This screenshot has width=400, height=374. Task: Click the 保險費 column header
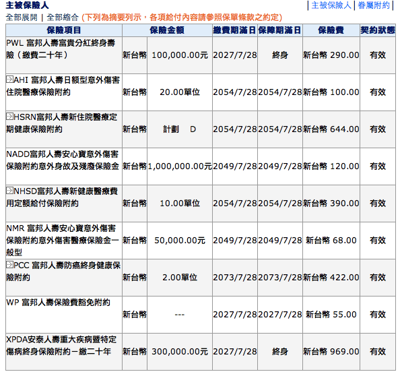pos(331,30)
